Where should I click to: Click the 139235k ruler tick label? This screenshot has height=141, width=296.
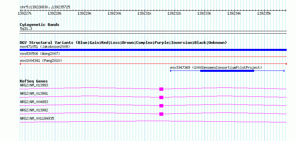point(264,13)
